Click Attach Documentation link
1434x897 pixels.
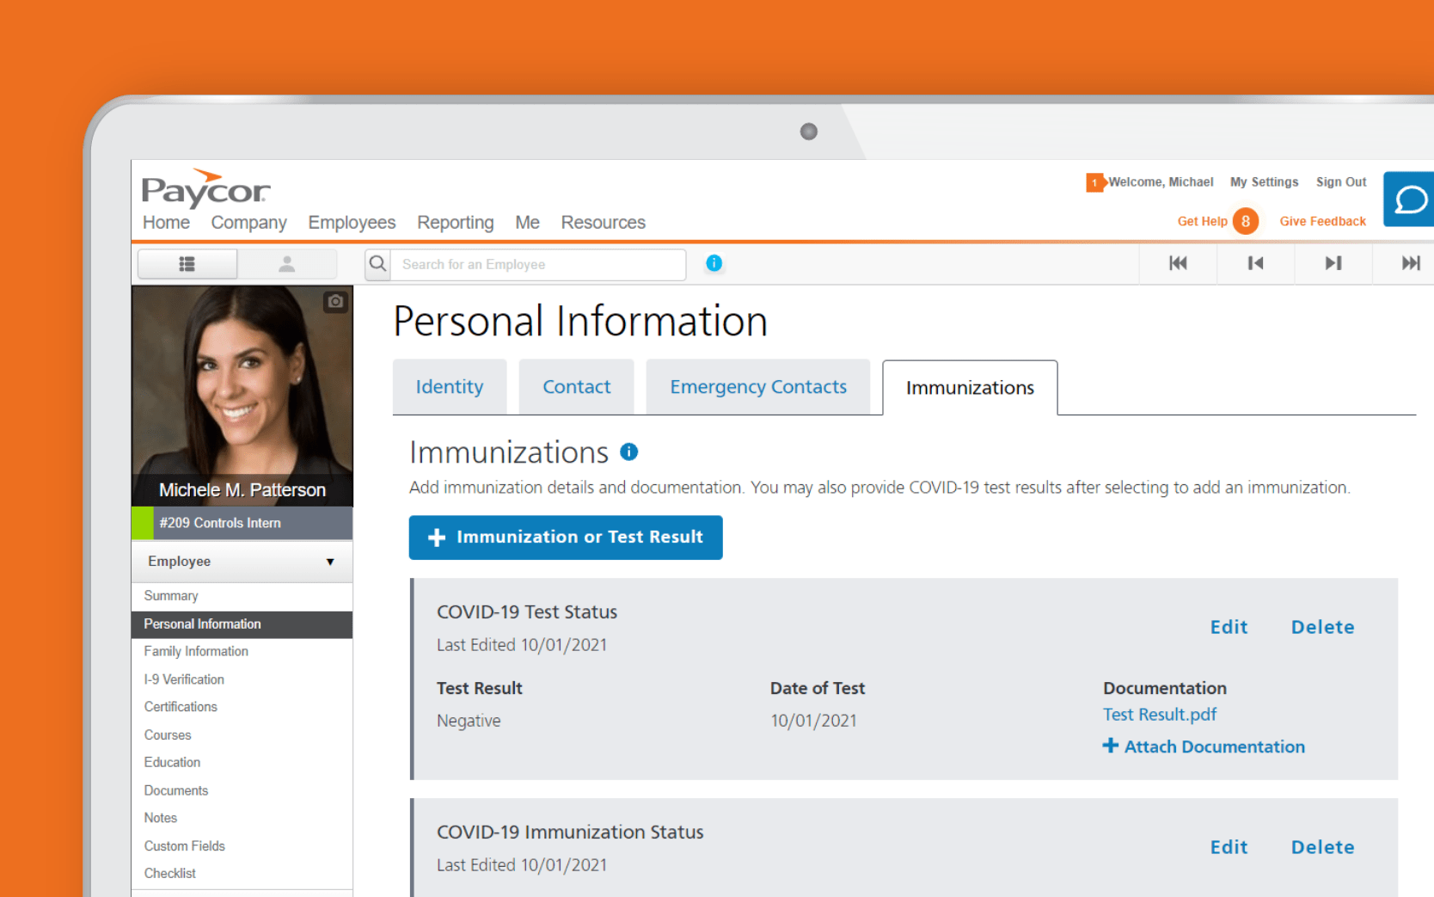click(x=1204, y=746)
